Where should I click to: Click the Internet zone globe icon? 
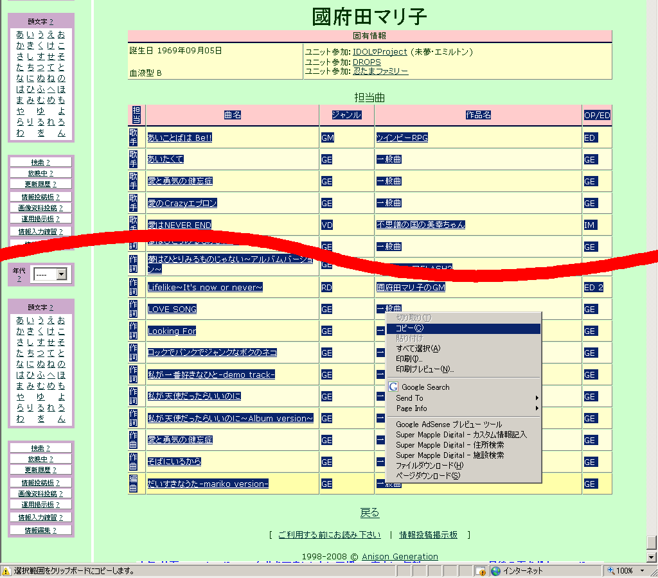click(x=495, y=570)
